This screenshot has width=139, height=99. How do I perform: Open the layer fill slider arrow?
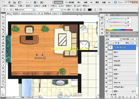[x=136, y=43]
